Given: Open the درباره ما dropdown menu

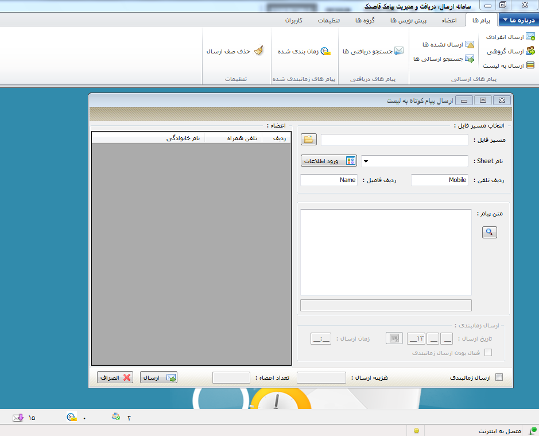Looking at the screenshot, I should 518,20.
